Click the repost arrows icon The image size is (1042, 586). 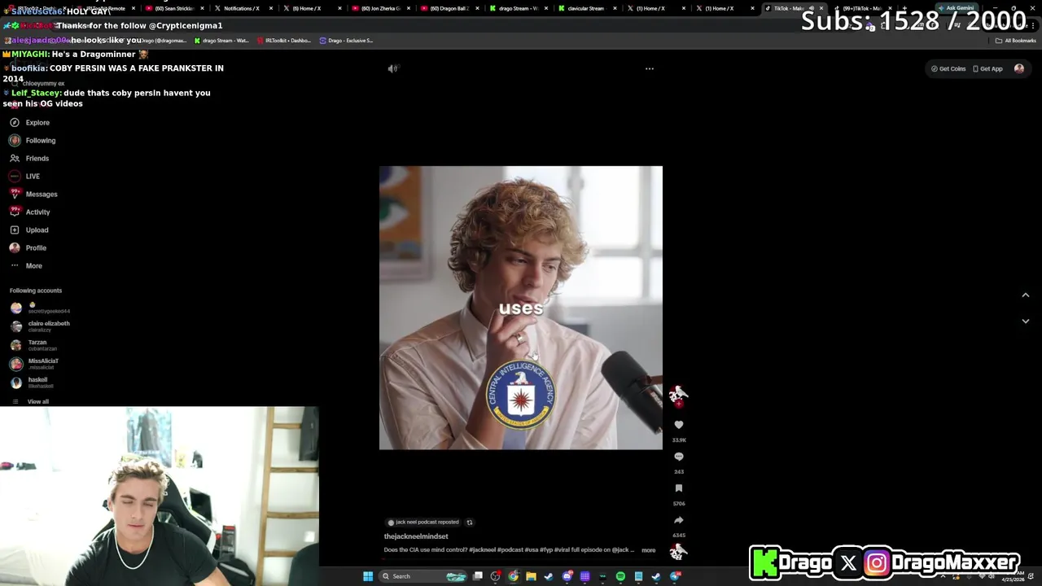point(469,523)
